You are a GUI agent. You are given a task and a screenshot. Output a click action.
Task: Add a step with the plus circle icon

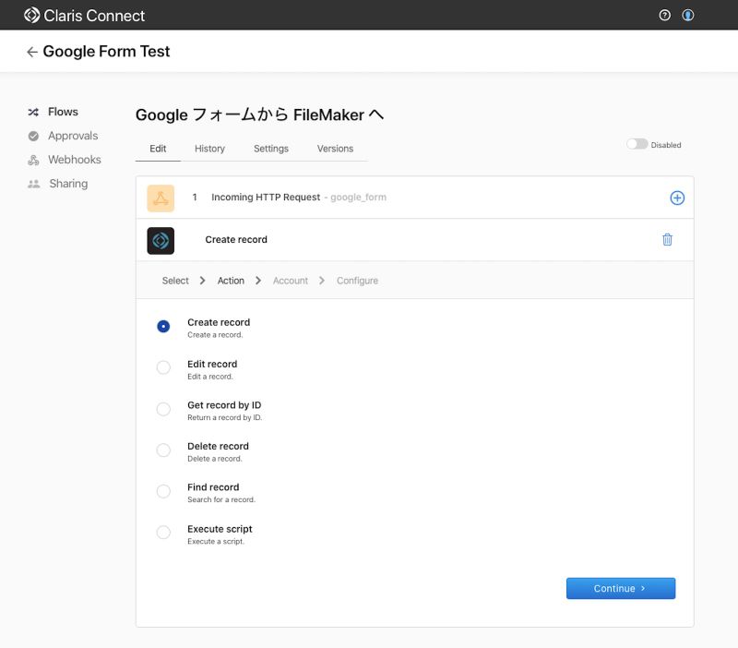[677, 198]
